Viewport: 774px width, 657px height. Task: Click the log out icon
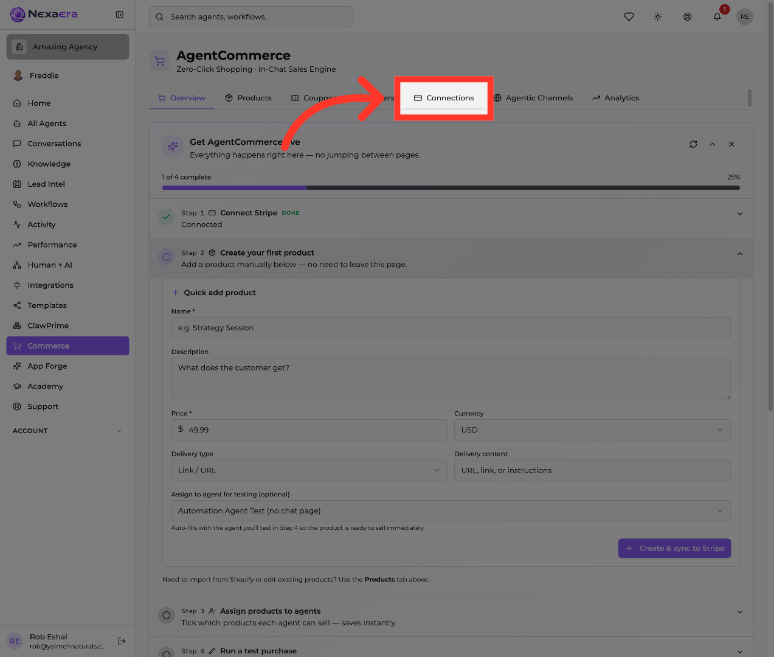122,641
